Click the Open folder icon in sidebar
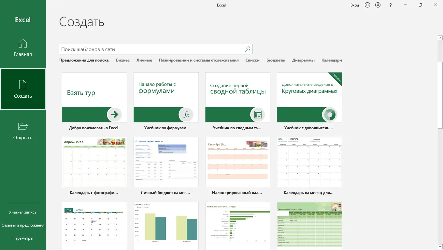Viewport: 443px width, 250px height. click(23, 126)
